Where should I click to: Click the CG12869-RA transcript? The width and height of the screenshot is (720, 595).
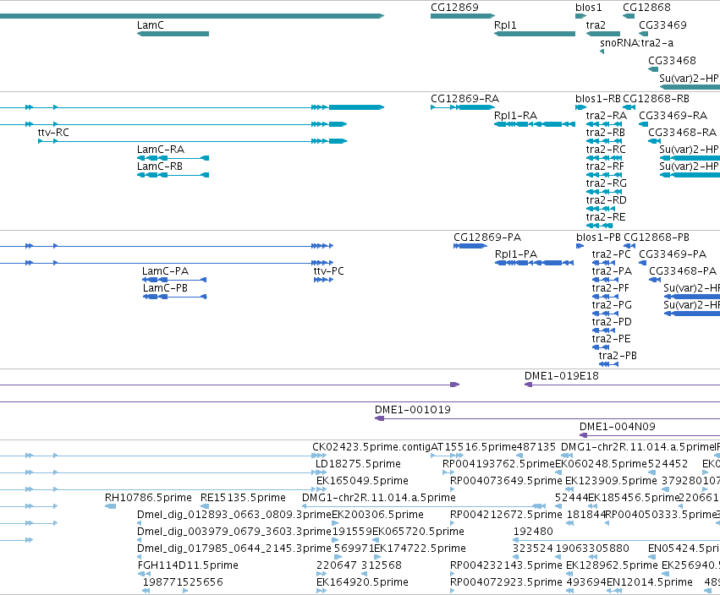[x=463, y=107]
